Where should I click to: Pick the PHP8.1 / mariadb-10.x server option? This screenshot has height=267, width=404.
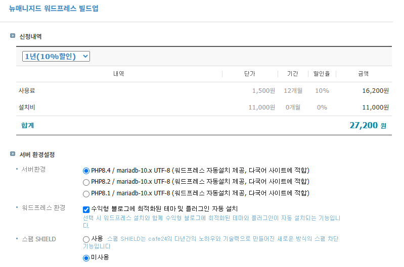pos(86,194)
